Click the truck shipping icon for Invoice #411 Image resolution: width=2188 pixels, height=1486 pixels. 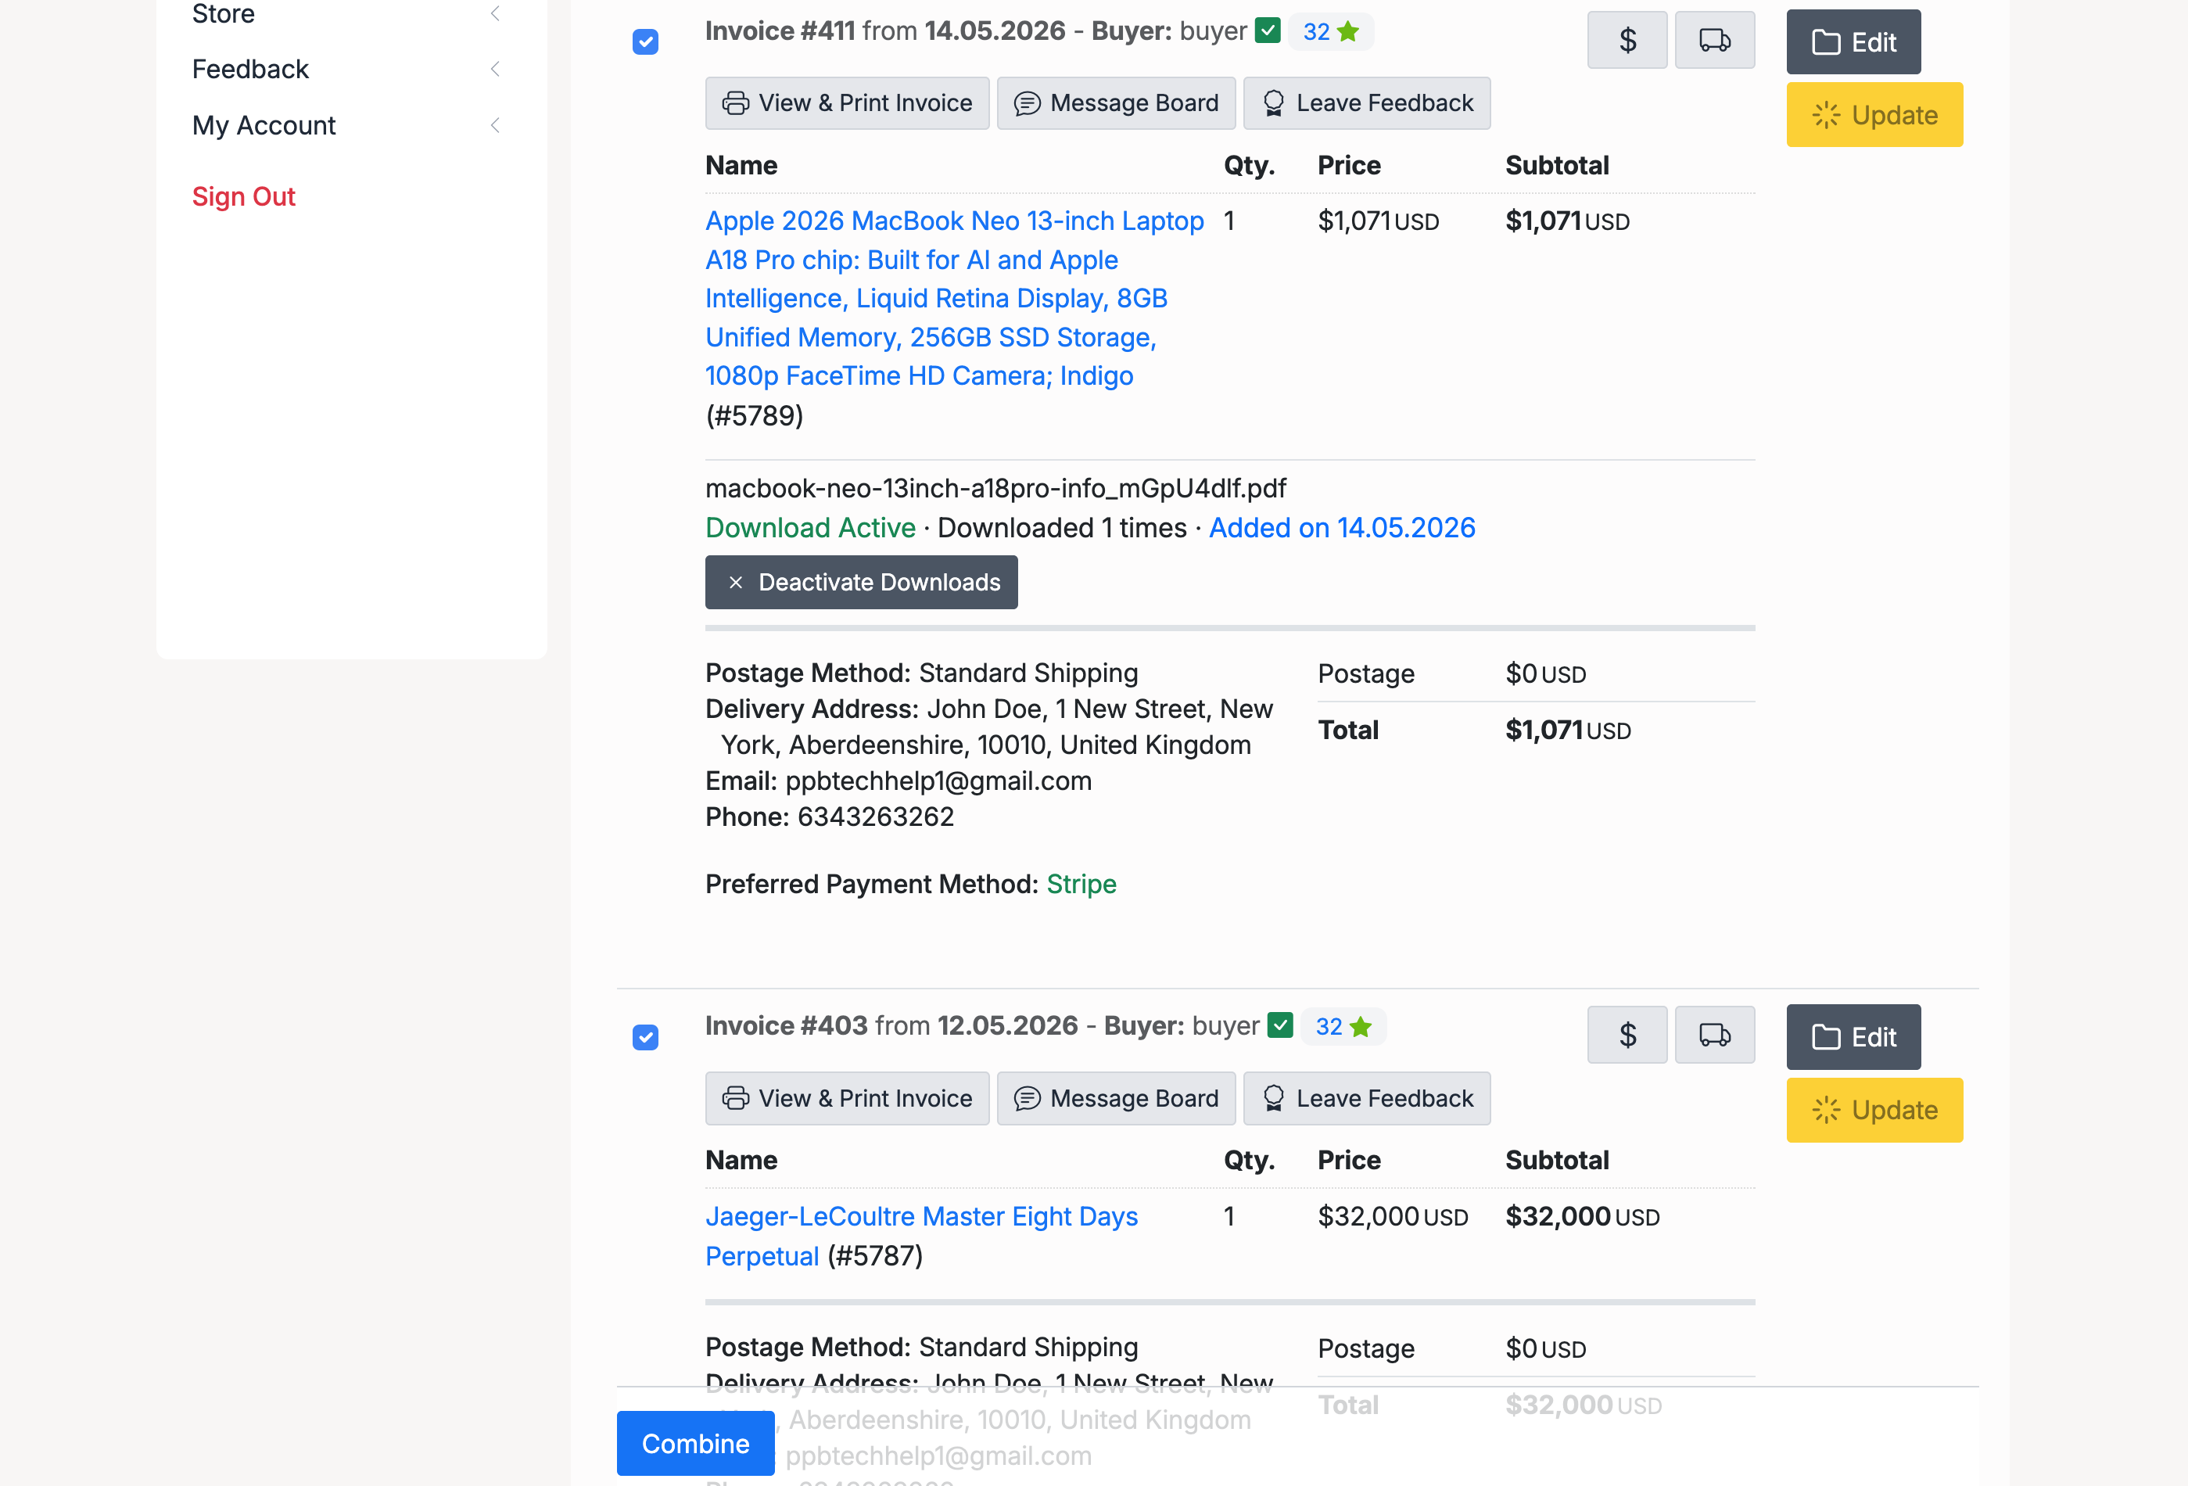1714,41
